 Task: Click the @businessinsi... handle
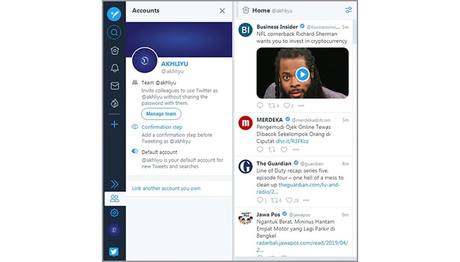[x=323, y=27]
